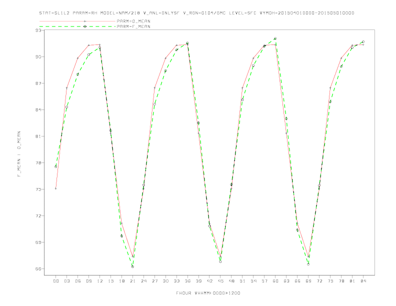
Task: Click the F_MEAN circle marker at hour 60
Action: (275, 38)
